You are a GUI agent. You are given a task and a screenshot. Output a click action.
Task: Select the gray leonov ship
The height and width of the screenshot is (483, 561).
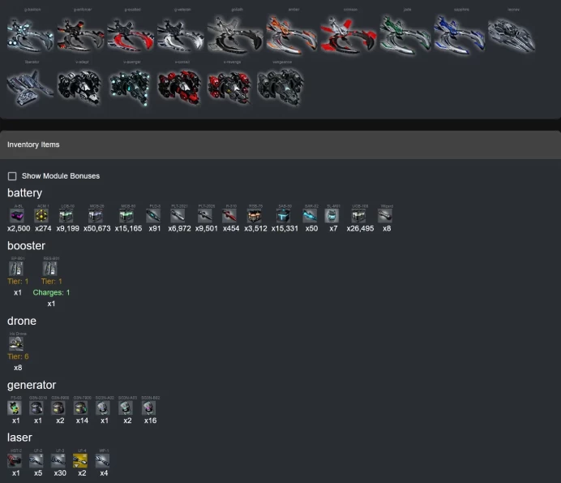click(512, 35)
